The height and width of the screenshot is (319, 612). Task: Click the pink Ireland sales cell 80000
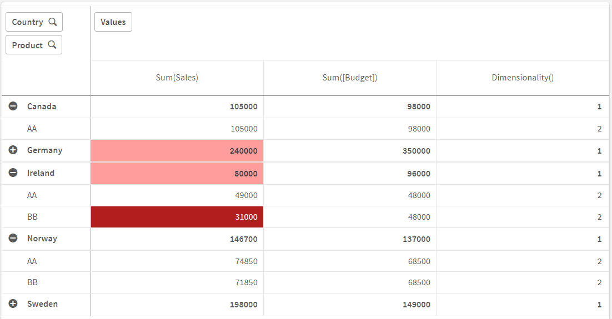(x=177, y=173)
